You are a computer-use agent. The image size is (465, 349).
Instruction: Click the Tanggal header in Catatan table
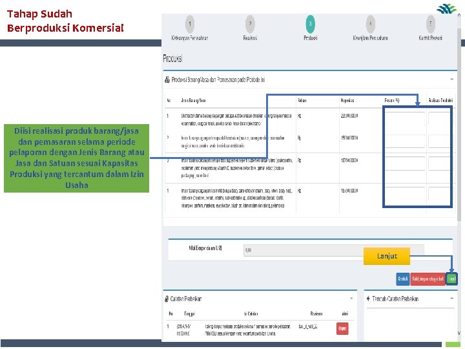[189, 313]
